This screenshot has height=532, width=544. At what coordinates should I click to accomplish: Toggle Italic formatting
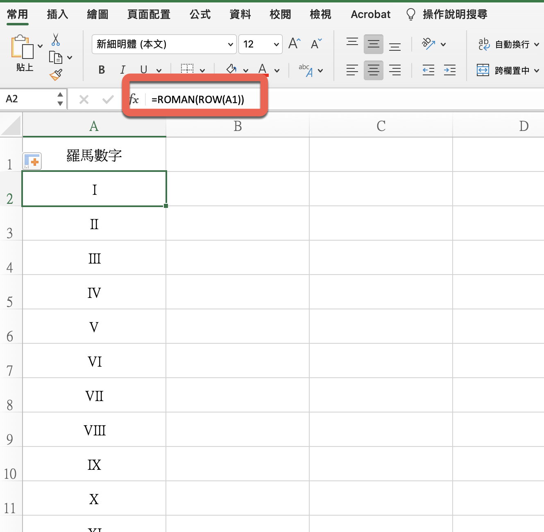[x=122, y=70]
